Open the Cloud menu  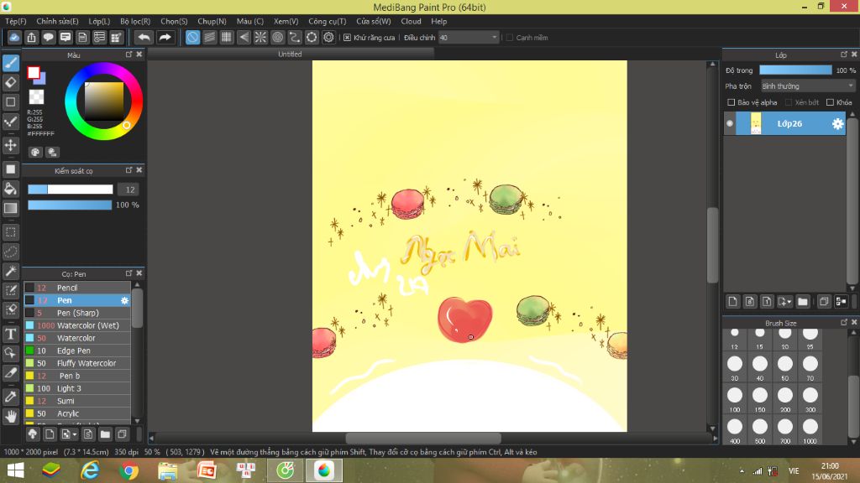[411, 21]
